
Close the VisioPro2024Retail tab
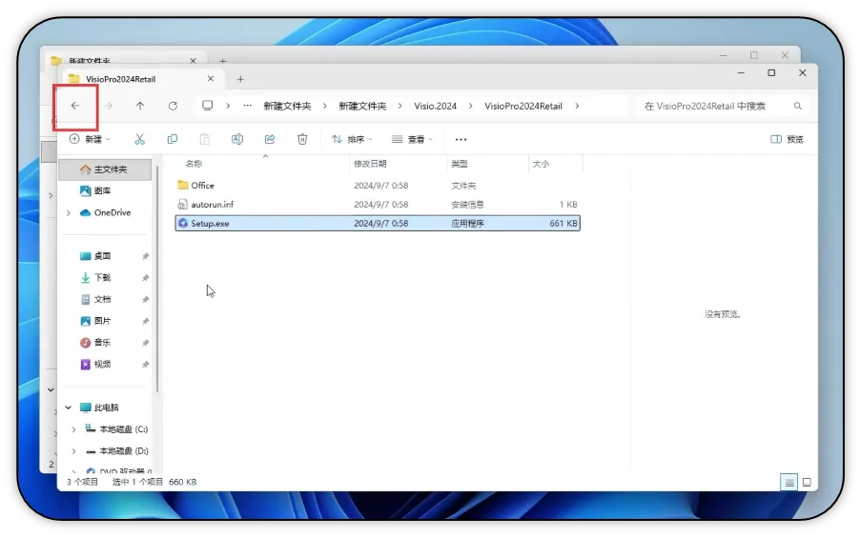coord(211,79)
